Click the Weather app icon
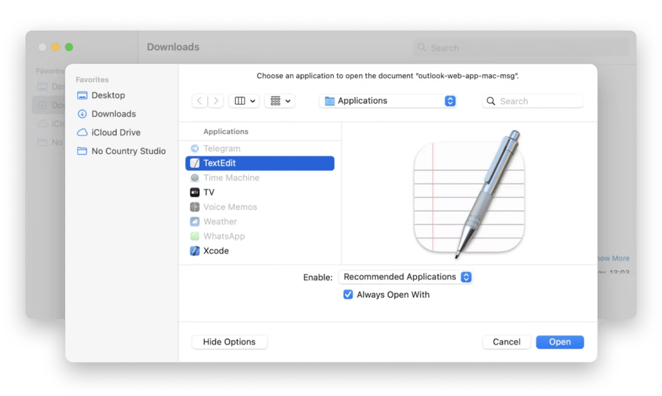 (x=195, y=222)
